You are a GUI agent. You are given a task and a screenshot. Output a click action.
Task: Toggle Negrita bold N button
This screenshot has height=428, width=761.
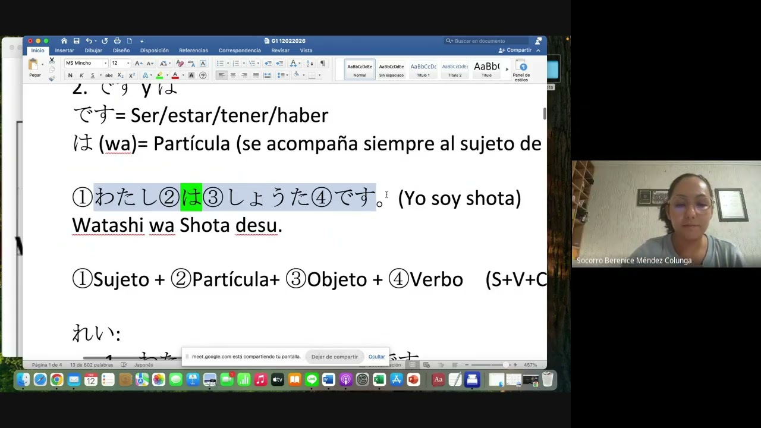pyautogui.click(x=70, y=75)
